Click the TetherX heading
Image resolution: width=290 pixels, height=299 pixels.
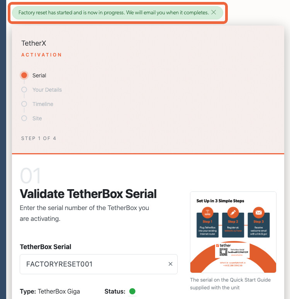34,43
